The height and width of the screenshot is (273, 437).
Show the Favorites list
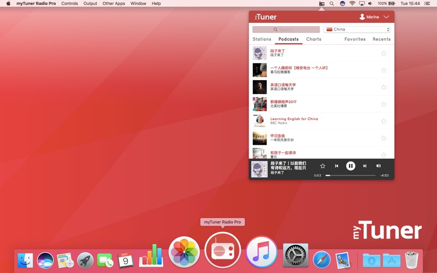pos(355,39)
